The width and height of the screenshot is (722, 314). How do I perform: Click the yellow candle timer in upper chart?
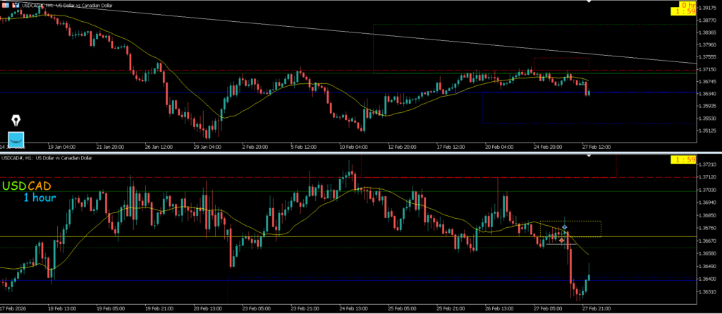tap(682, 8)
